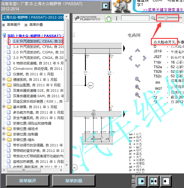
Task: Open 1.4 升汽油发动机 CFBA entry
Action: pos(38,47)
